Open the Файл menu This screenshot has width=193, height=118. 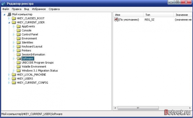[6, 9]
